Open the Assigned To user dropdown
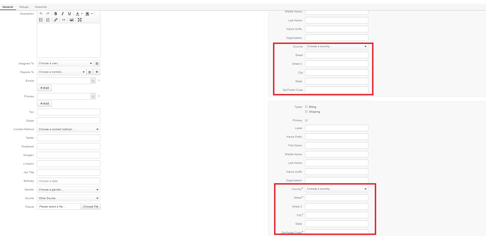This screenshot has width=486, height=236. 65,64
